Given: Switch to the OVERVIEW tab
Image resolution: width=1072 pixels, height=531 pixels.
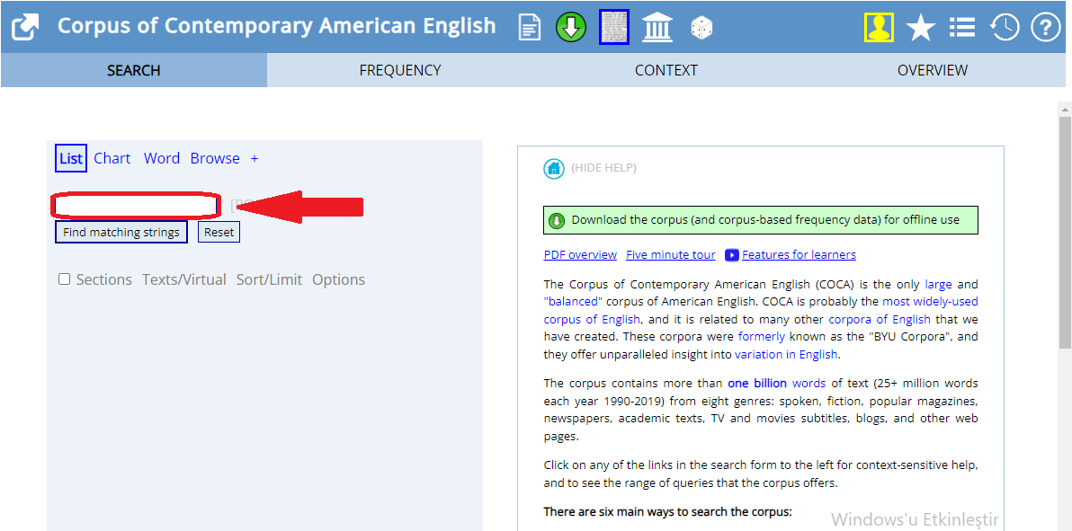Looking at the screenshot, I should [x=933, y=70].
